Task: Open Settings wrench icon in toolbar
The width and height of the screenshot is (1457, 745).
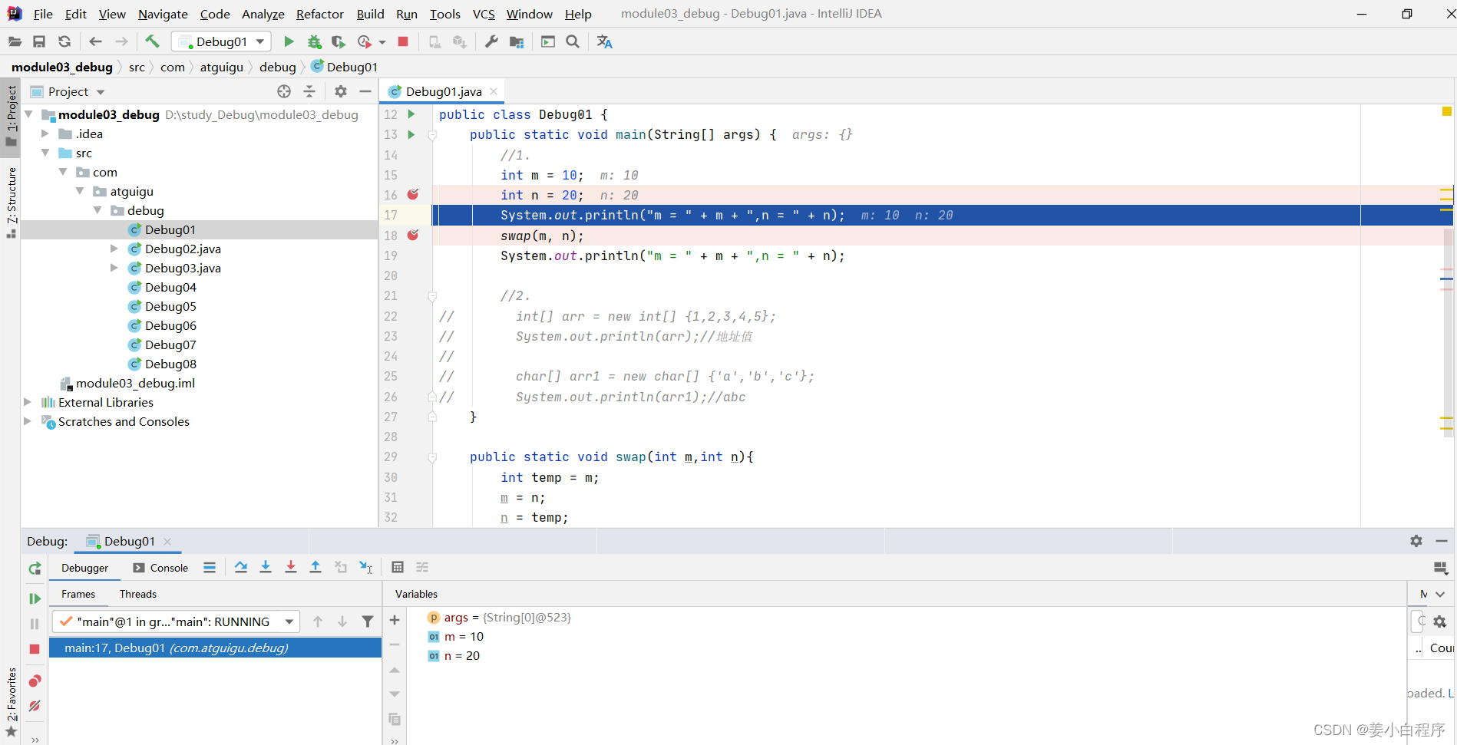Action: coord(491,41)
